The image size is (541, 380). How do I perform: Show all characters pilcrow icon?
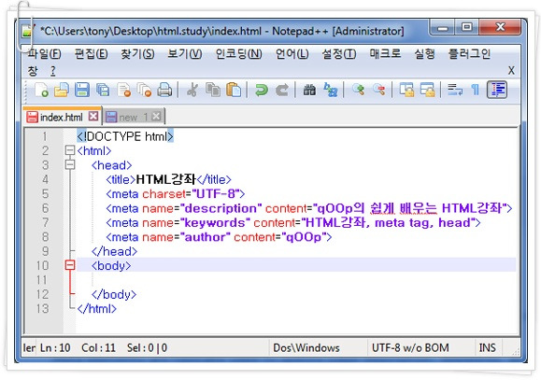476,91
